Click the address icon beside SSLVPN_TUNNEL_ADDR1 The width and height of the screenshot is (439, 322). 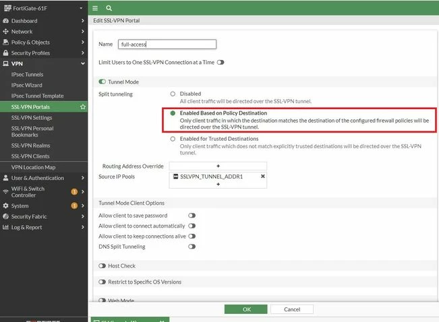[x=175, y=176]
